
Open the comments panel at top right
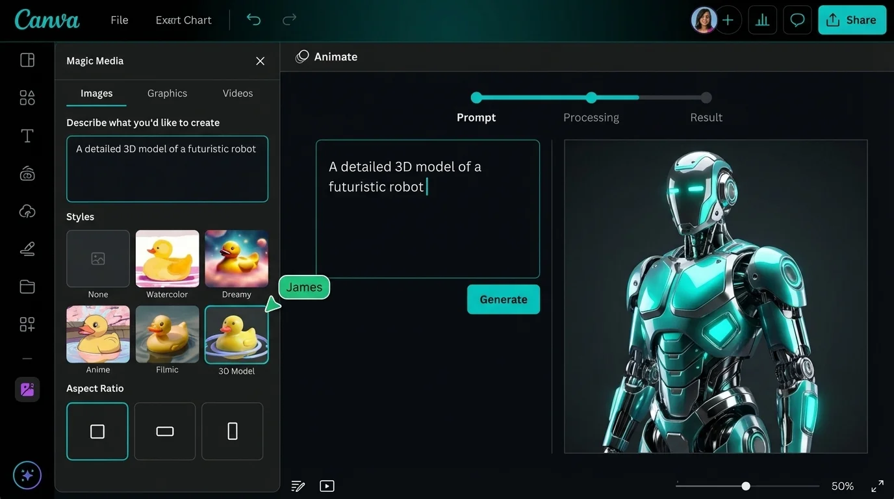coord(797,19)
